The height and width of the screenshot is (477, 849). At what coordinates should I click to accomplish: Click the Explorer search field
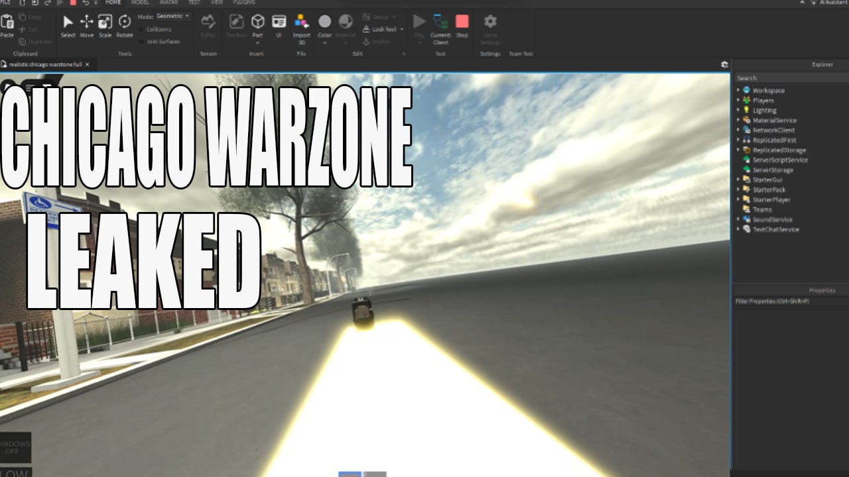790,78
